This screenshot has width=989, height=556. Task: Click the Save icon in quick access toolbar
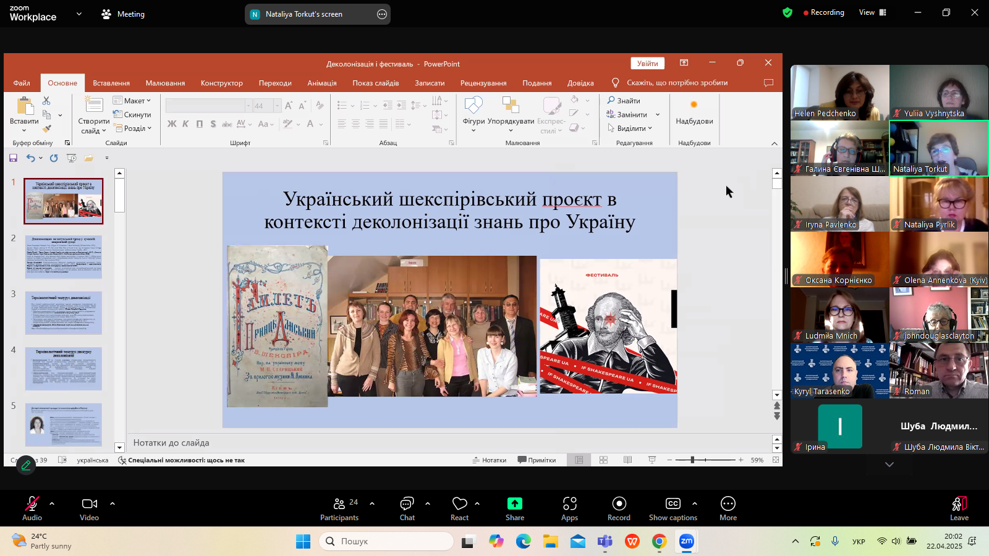[x=13, y=158]
